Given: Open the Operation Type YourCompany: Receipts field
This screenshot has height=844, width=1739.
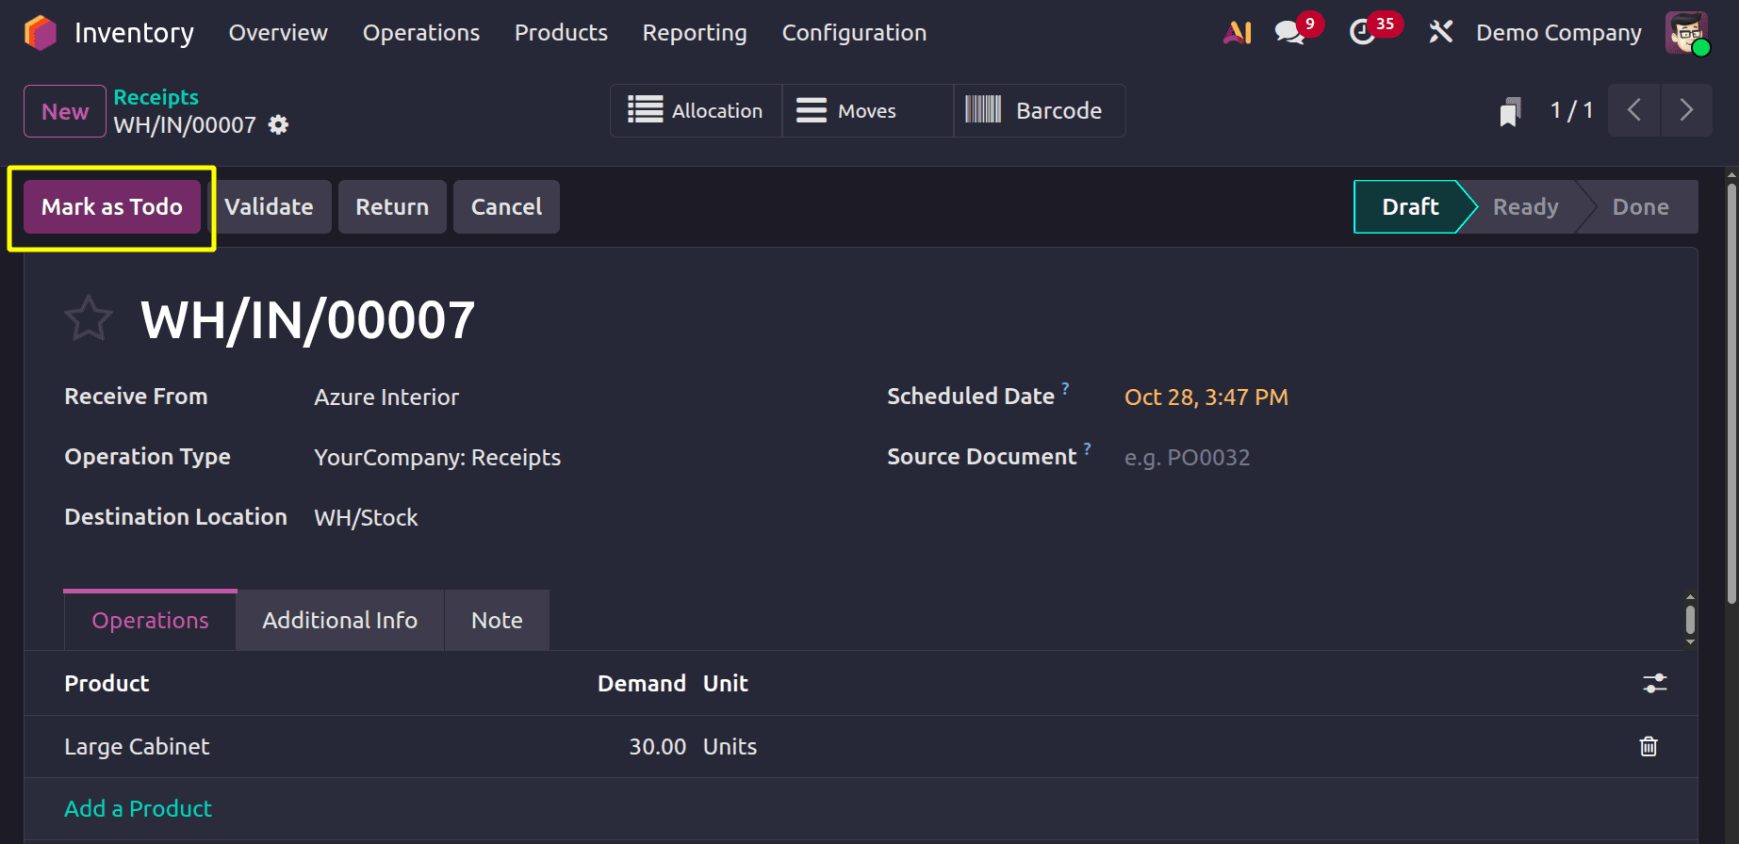Looking at the screenshot, I should (x=437, y=457).
